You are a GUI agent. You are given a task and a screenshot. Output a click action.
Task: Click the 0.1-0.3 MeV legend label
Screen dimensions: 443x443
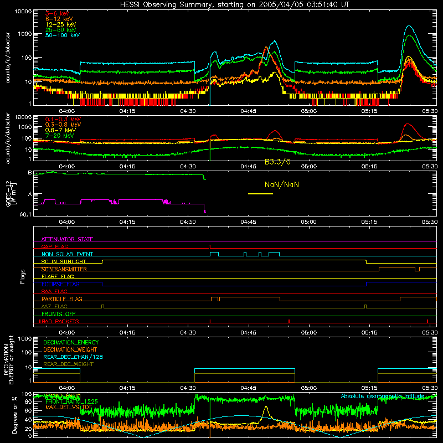(x=63, y=119)
